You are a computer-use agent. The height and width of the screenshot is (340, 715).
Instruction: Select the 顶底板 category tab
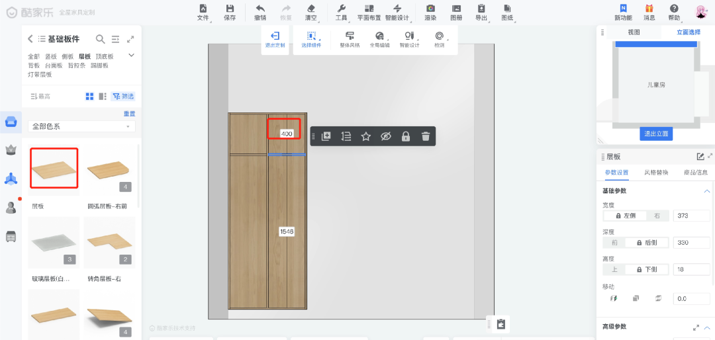tap(105, 56)
